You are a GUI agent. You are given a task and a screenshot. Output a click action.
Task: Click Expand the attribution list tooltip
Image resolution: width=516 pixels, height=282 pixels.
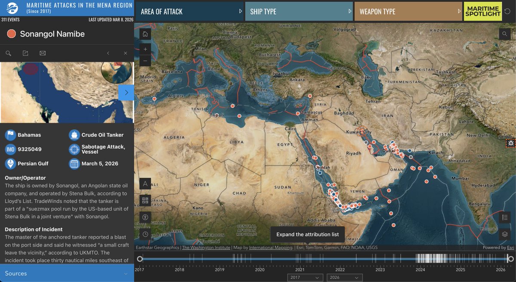307,234
